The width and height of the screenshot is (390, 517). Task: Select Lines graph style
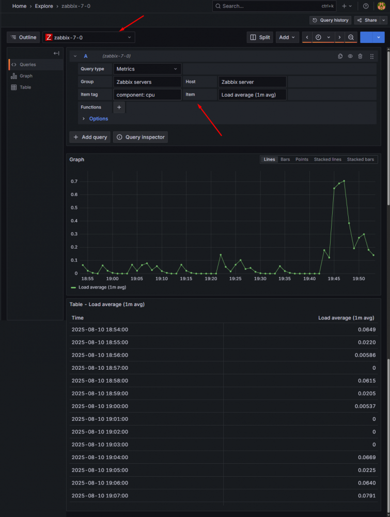[x=269, y=160]
